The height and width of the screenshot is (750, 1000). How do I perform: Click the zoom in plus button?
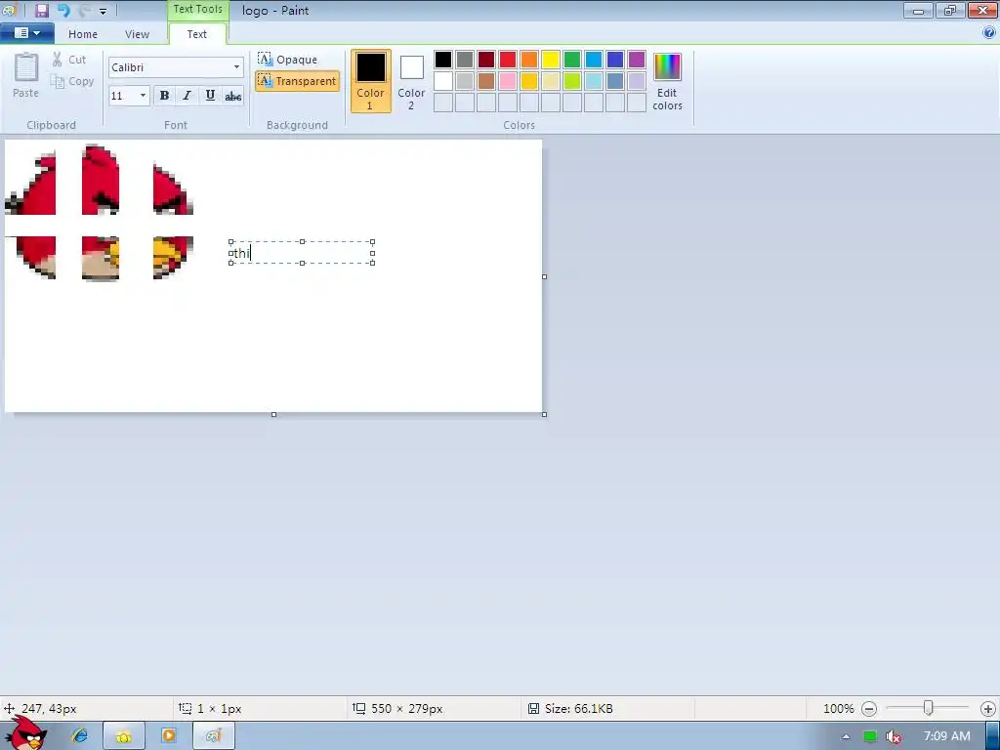coord(988,709)
